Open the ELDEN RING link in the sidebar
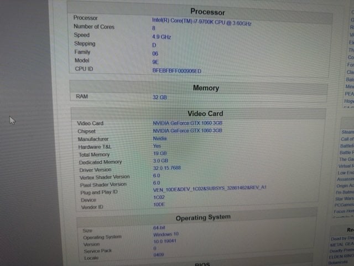 point(341,257)
